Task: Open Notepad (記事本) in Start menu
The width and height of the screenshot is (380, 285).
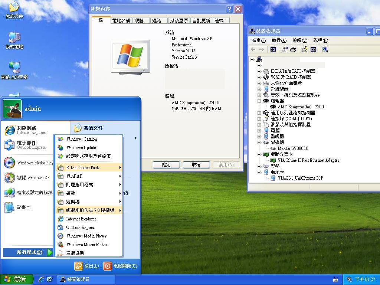Action: pyautogui.click(x=23, y=207)
